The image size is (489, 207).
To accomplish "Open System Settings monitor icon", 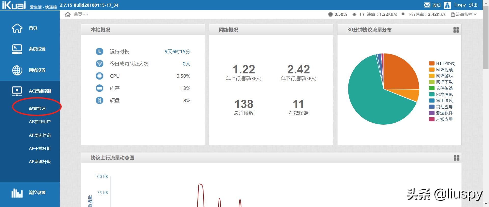I will tap(17, 49).
